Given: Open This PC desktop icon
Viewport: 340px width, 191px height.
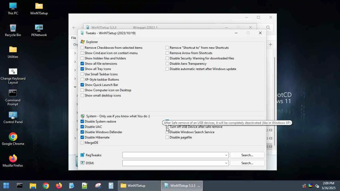Looking at the screenshot, I should [x=13, y=9].
